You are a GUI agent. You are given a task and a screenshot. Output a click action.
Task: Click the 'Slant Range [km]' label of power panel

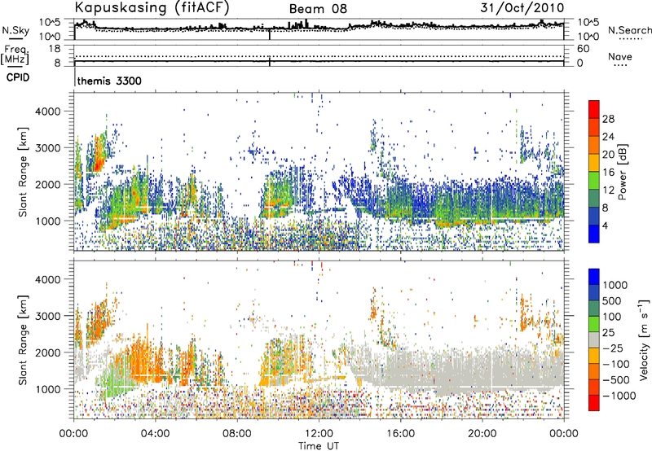coord(23,172)
